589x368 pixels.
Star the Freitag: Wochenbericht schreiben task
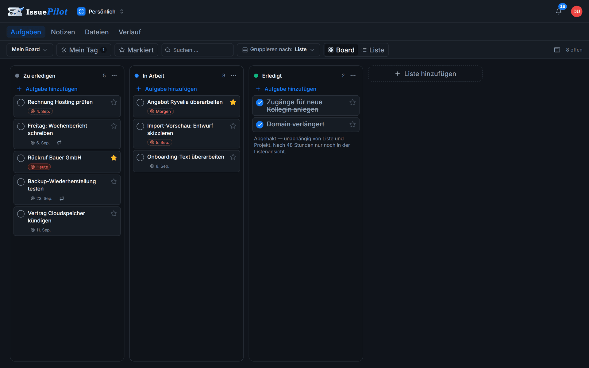114,126
